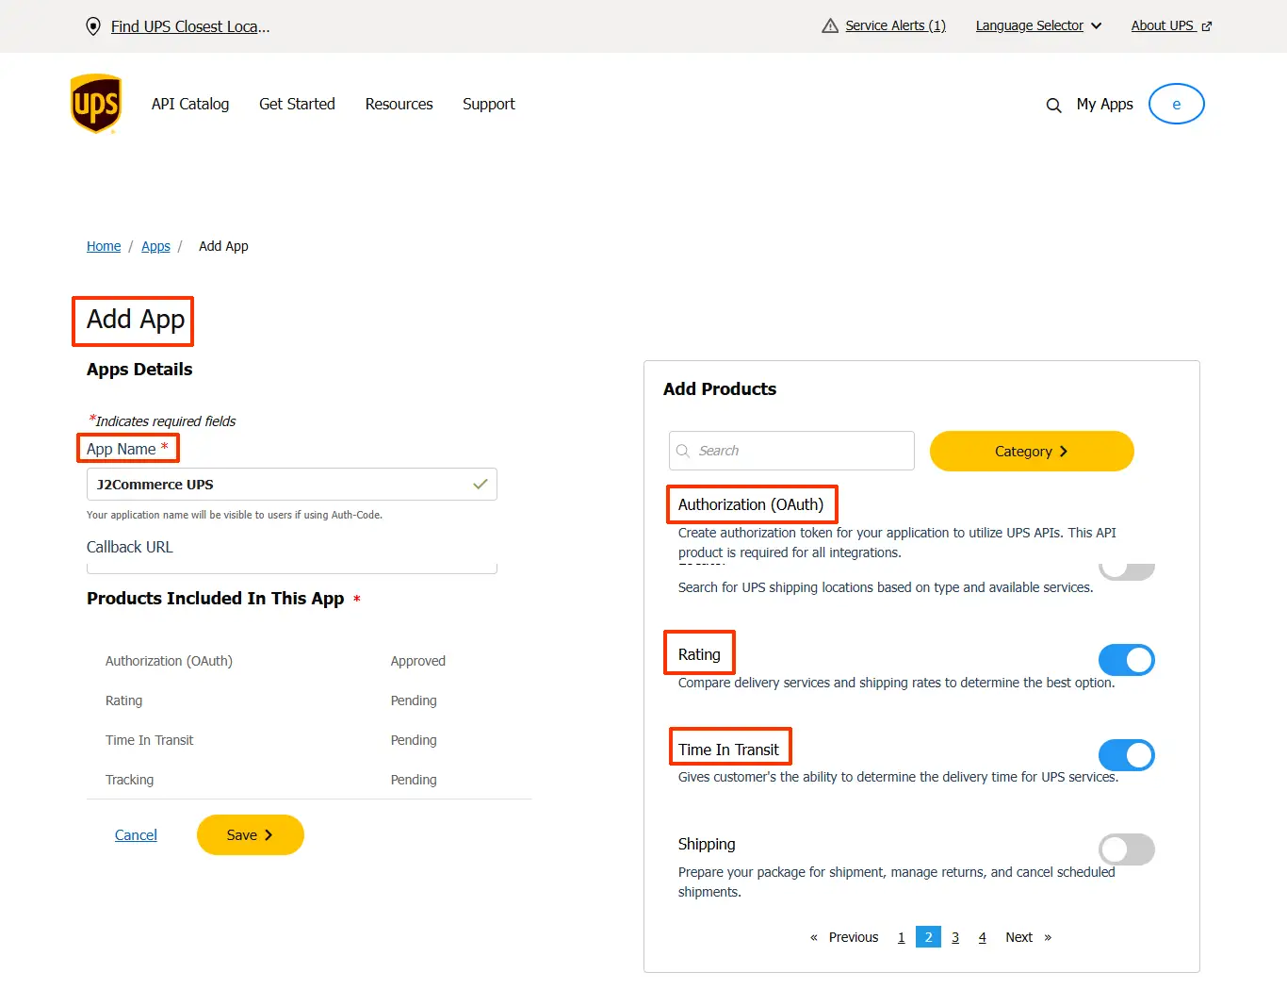Click the Rating product title
This screenshot has height=989, width=1287.
click(699, 654)
